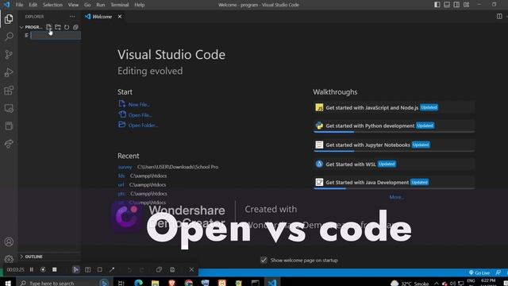Open Microsoft Edge from the taskbar
Screen dimensions: 508x286
pos(138,283)
